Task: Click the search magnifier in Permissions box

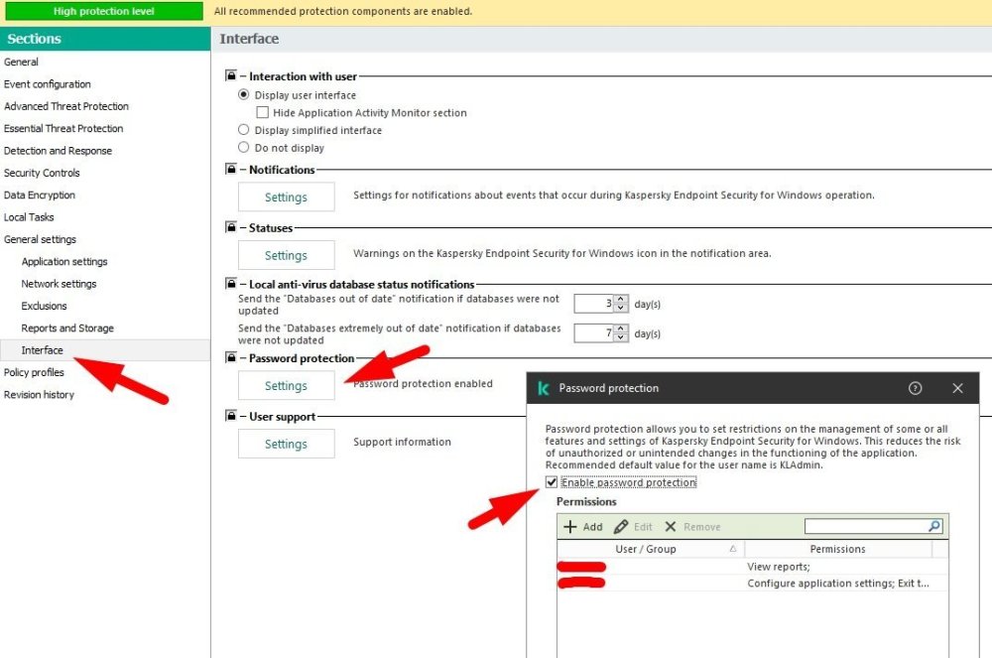Action: pyautogui.click(x=934, y=526)
